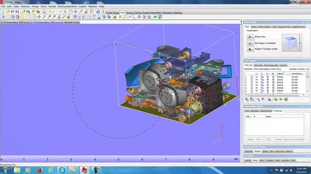Open Skype from the taskbar
Viewport: 311px width, 174px height.
pyautogui.click(x=62, y=170)
